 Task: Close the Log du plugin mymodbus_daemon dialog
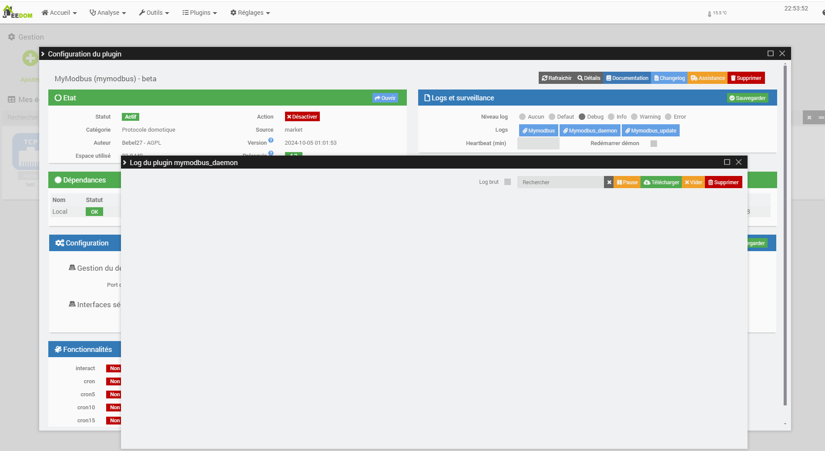point(738,162)
